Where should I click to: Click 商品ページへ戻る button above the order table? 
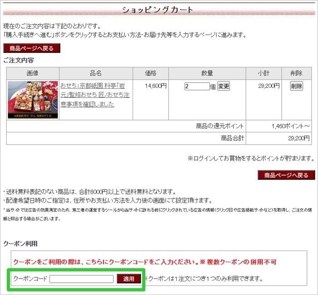coord(32,48)
